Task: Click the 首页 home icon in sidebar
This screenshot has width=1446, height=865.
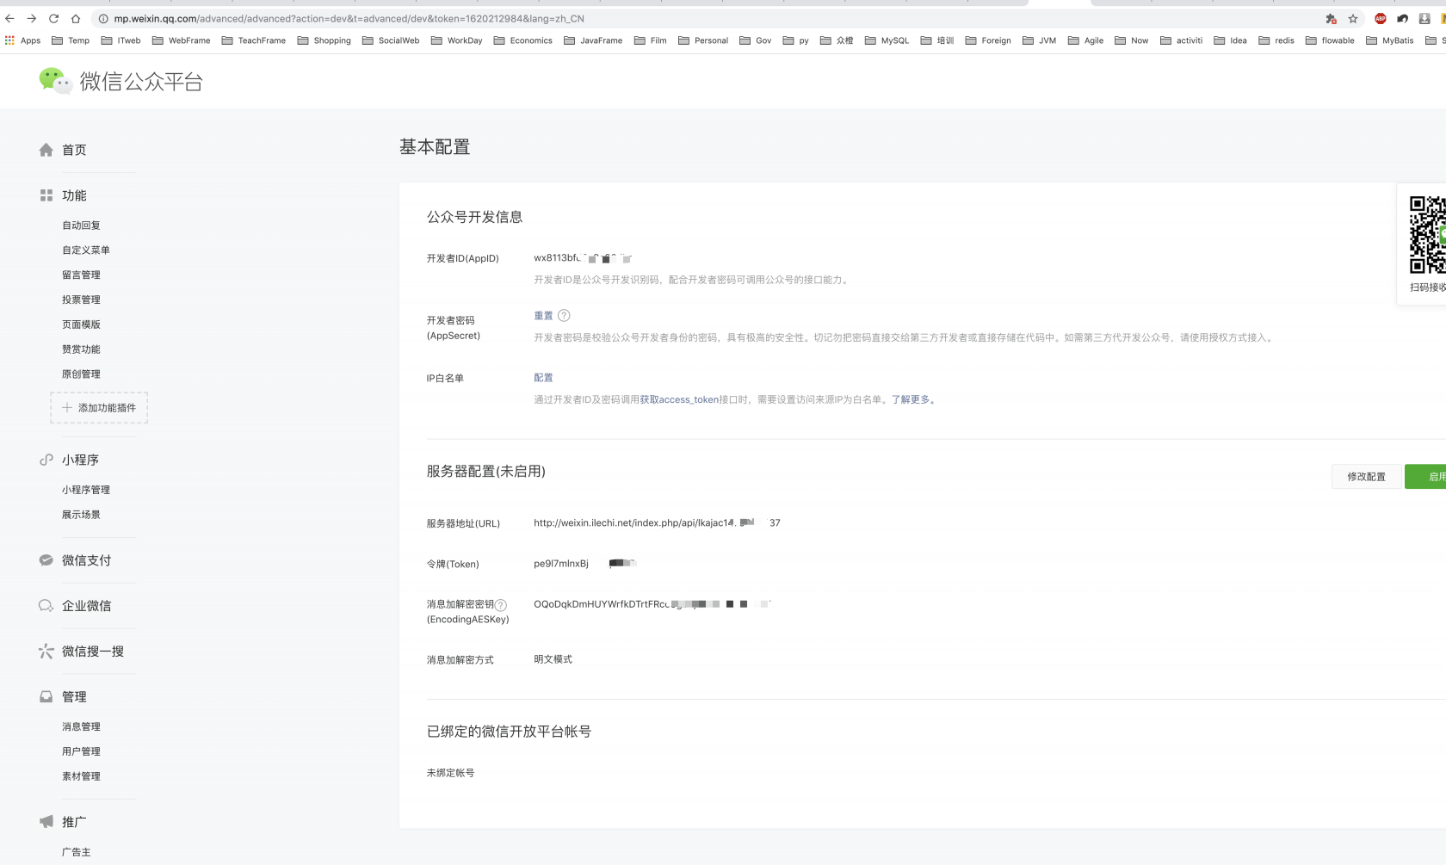Action: pos(46,150)
